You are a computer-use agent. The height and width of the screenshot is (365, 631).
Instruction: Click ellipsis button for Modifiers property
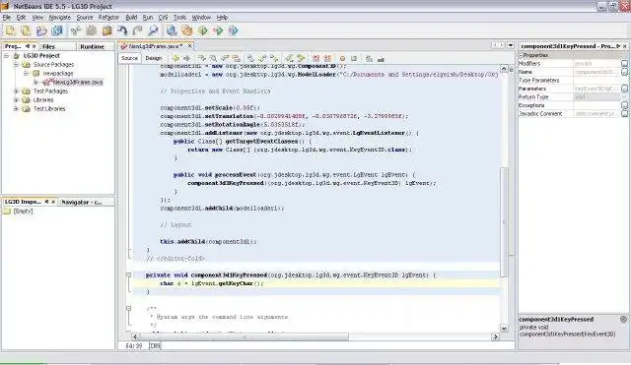point(624,63)
